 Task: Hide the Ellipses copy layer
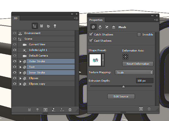pos(15,84)
